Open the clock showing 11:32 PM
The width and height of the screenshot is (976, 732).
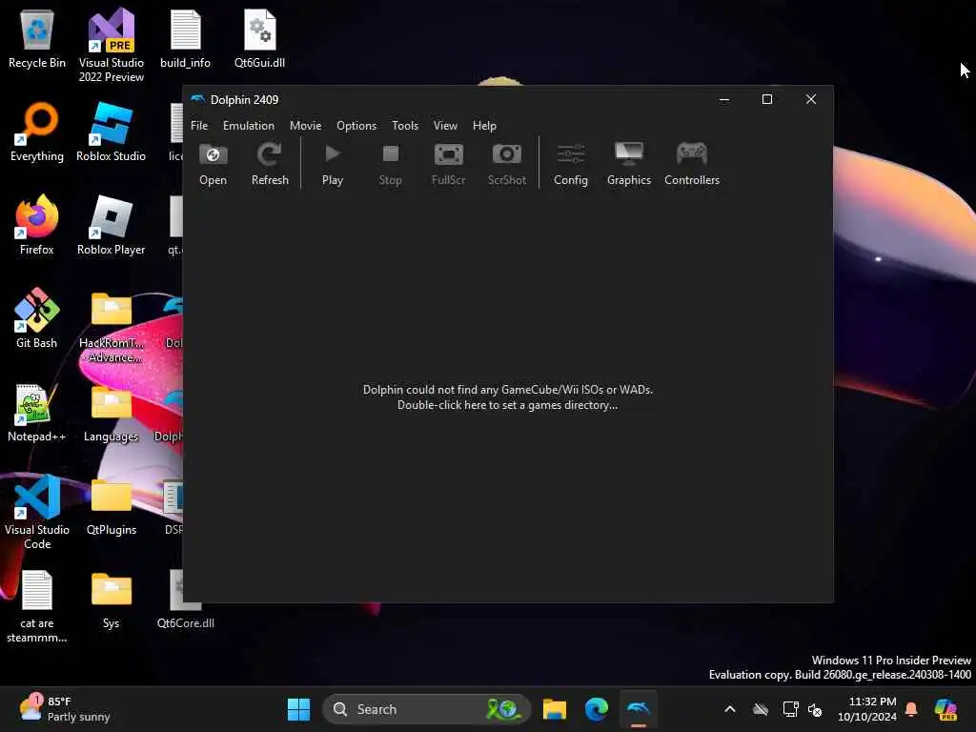867,709
